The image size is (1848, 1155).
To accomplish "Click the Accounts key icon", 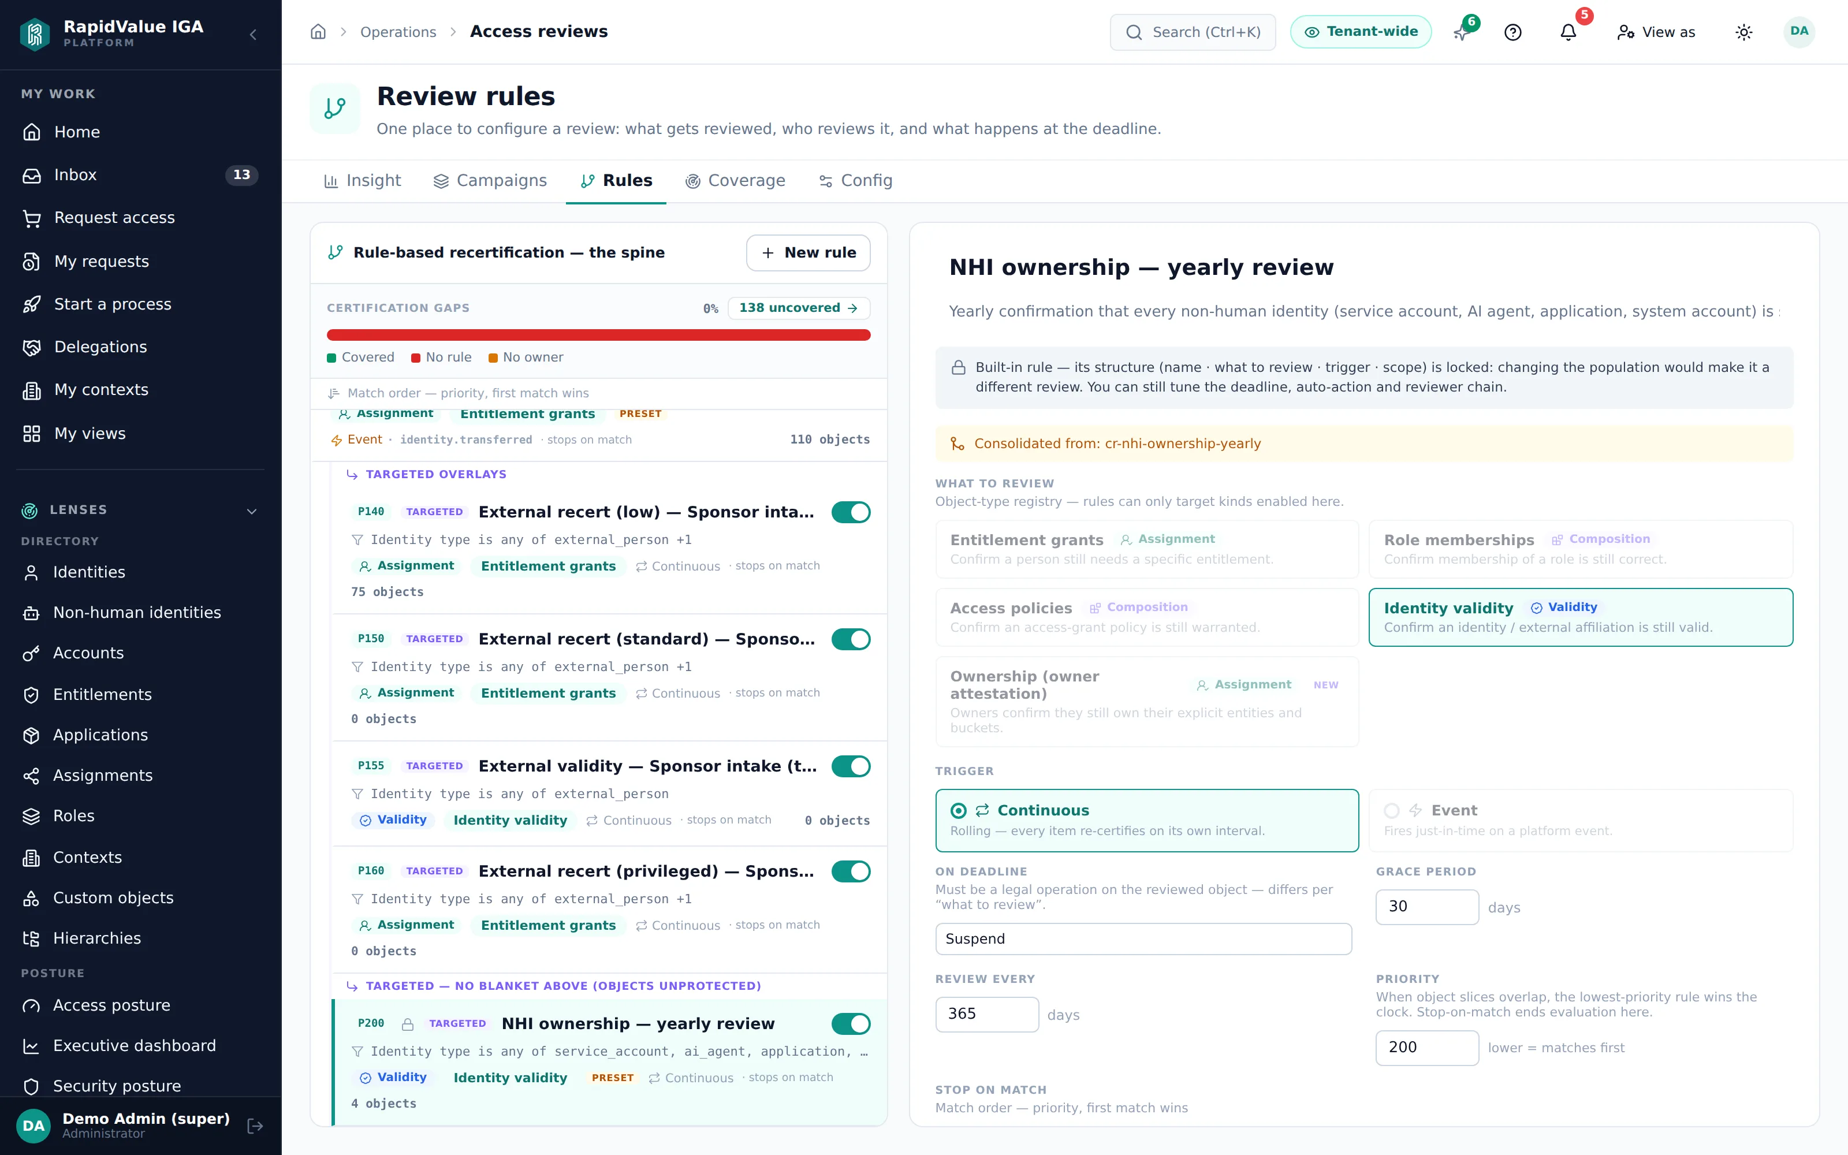I will pos(31,653).
